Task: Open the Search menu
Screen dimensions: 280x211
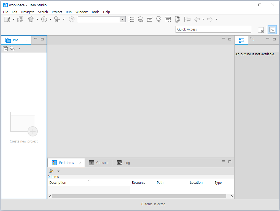Action: [43, 12]
